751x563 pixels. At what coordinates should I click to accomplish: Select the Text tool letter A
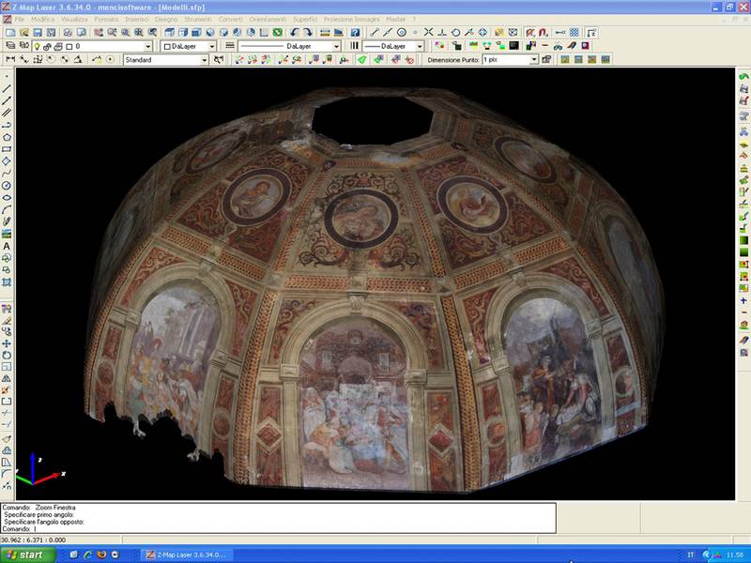coord(7,246)
